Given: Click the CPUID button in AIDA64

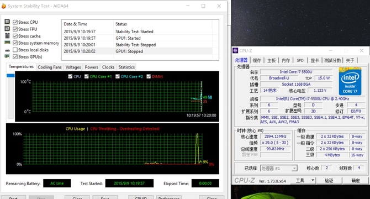Looking at the screenshot, I should pos(141,197).
